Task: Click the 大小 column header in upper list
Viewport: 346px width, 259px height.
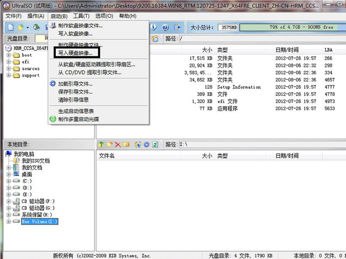Action: pos(207,50)
